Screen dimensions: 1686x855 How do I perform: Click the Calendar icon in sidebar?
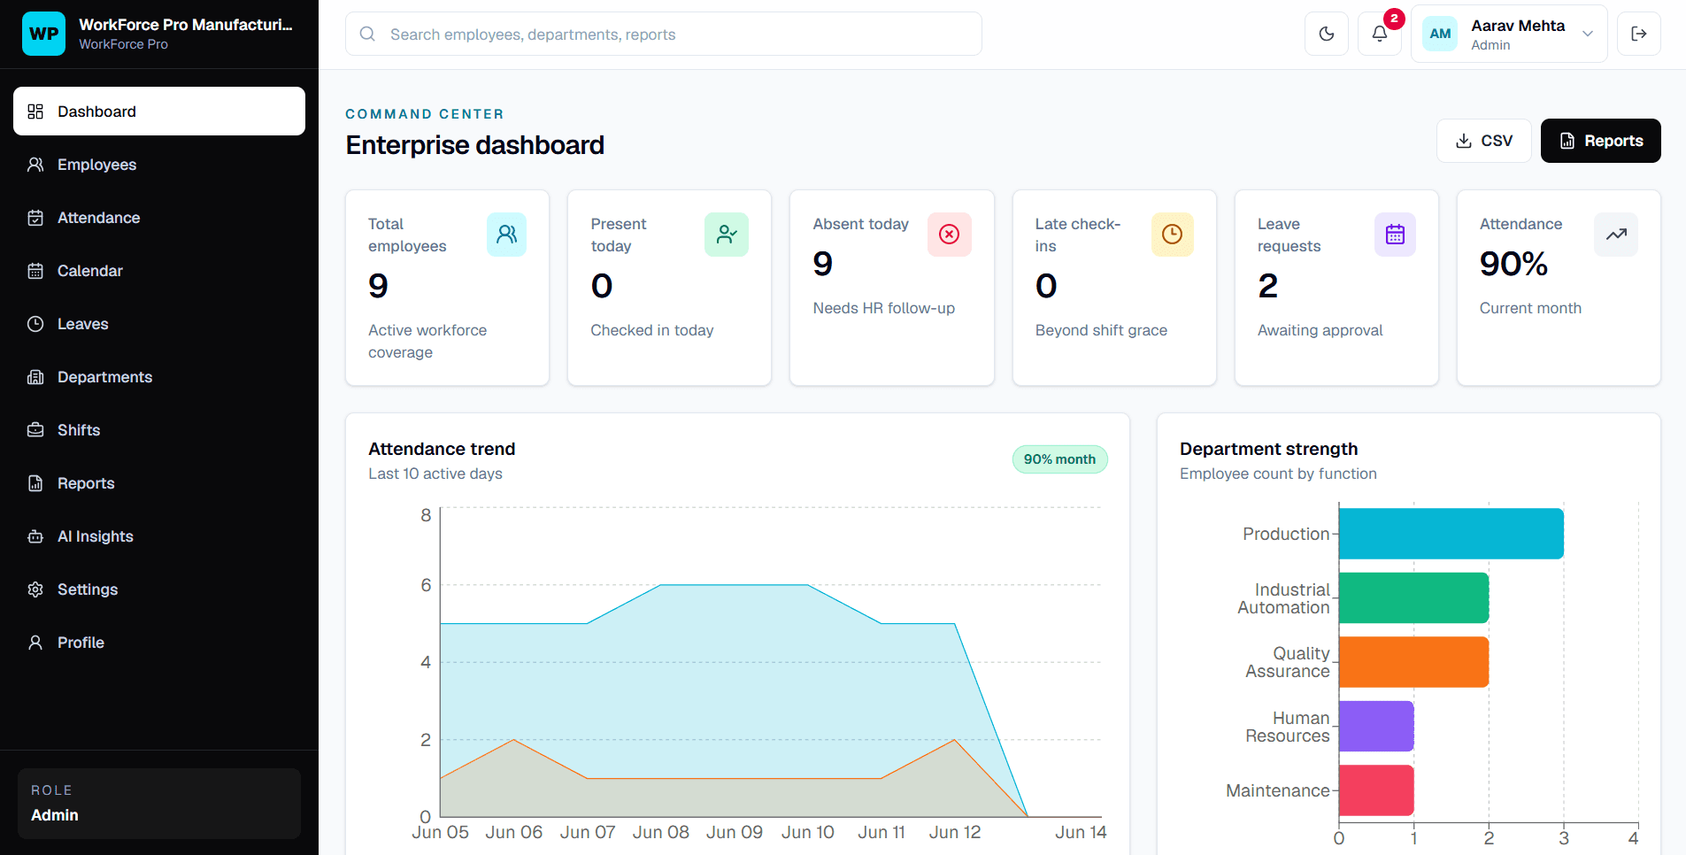click(35, 271)
